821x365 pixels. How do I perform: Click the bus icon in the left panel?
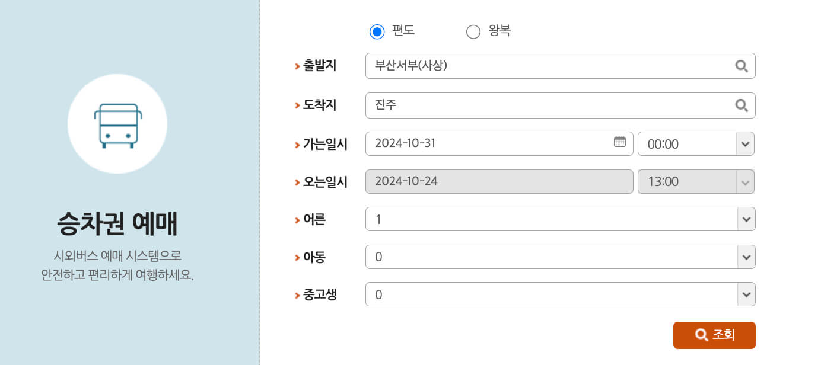pos(117,123)
